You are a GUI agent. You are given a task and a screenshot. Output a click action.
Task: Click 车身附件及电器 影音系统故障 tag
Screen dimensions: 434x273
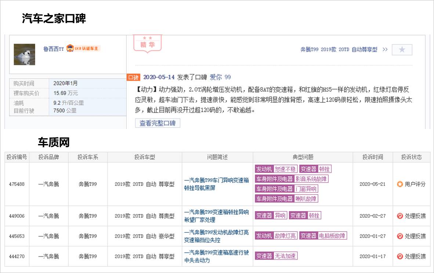coord(292,179)
